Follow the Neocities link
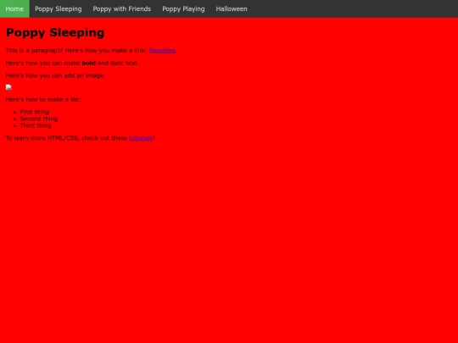This screenshot has width=458, height=343. pyautogui.click(x=162, y=51)
